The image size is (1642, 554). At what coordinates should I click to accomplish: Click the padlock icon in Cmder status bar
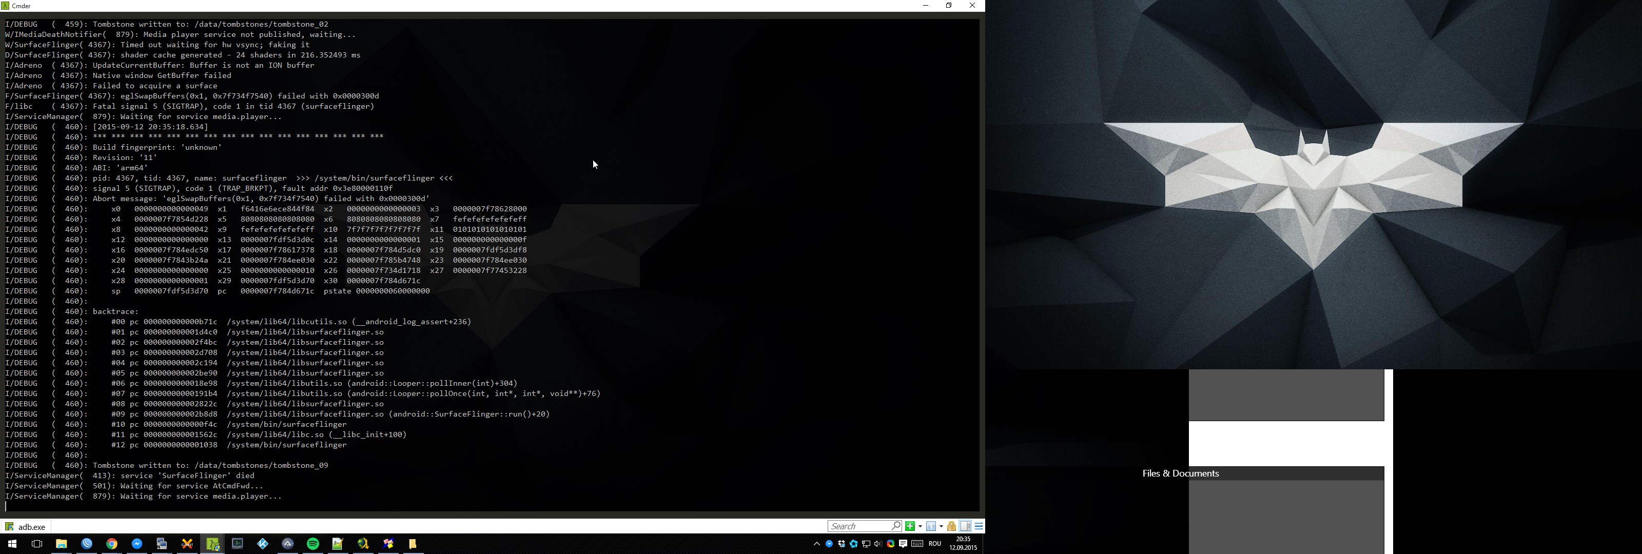click(x=952, y=526)
